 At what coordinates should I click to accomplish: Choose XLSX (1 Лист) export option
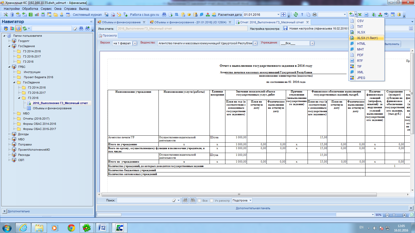pyautogui.click(x=367, y=38)
